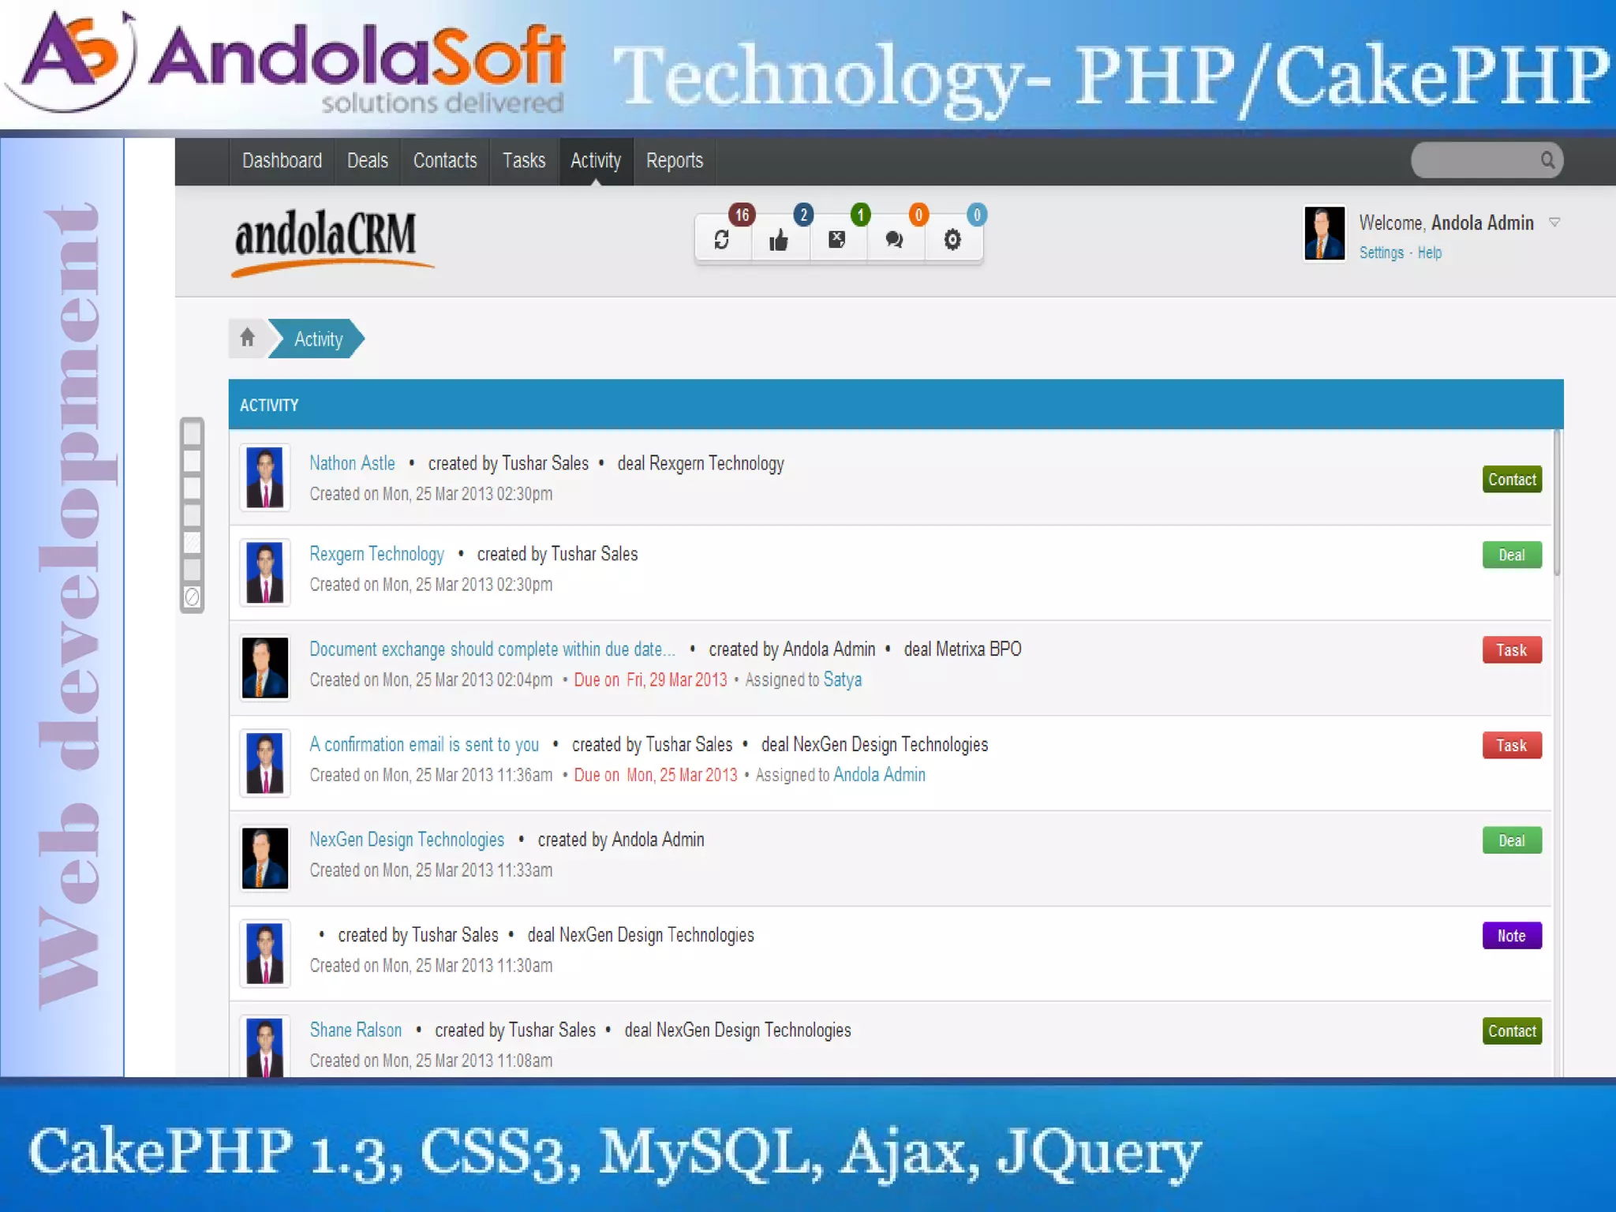Image resolution: width=1616 pixels, height=1212 pixels.
Task: Click the Satya assignee link
Action: pos(842,679)
